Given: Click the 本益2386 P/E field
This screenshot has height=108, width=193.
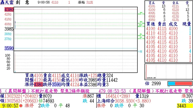Looking at the screenshot, I should click(88, 84).
